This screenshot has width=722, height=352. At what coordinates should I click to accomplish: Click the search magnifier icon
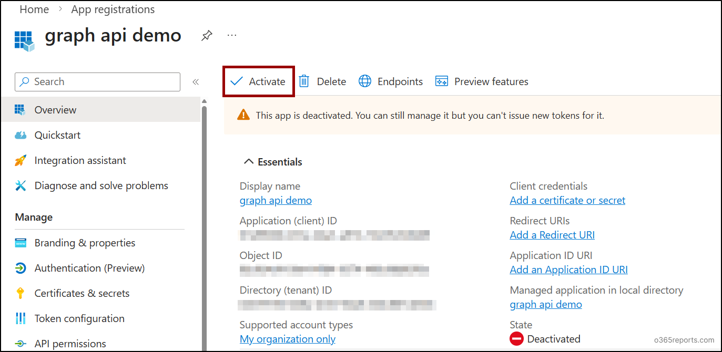(25, 82)
